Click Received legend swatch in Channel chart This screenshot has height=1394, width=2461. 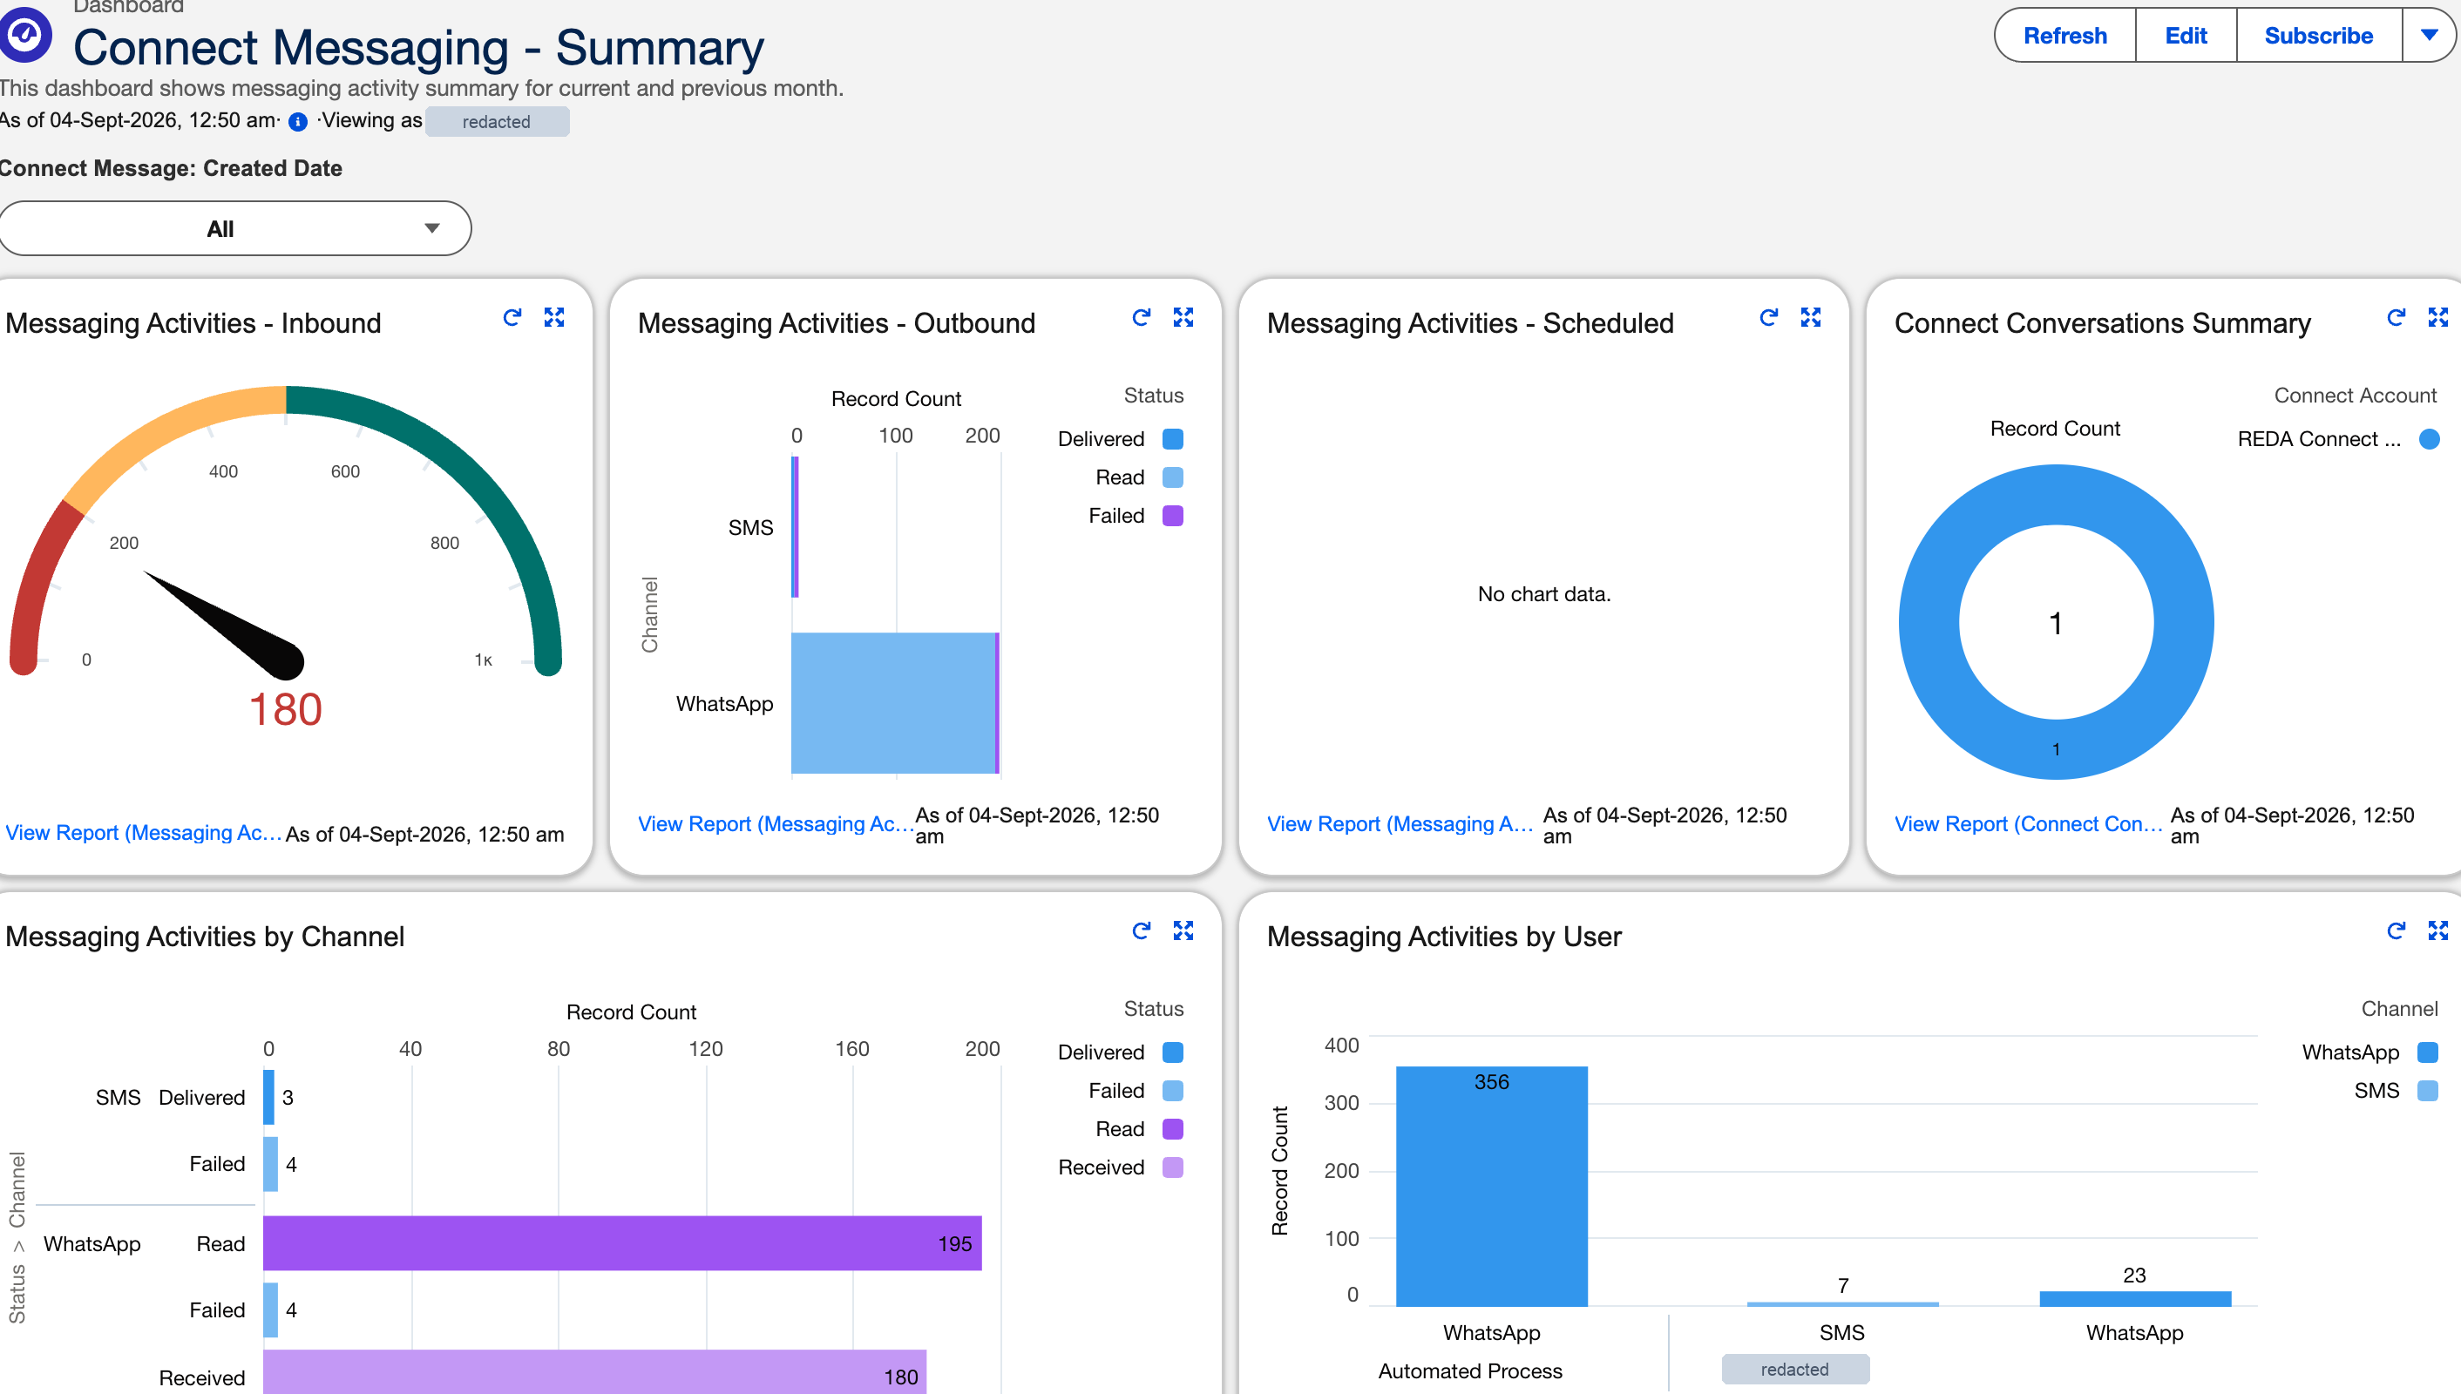tap(1173, 1168)
